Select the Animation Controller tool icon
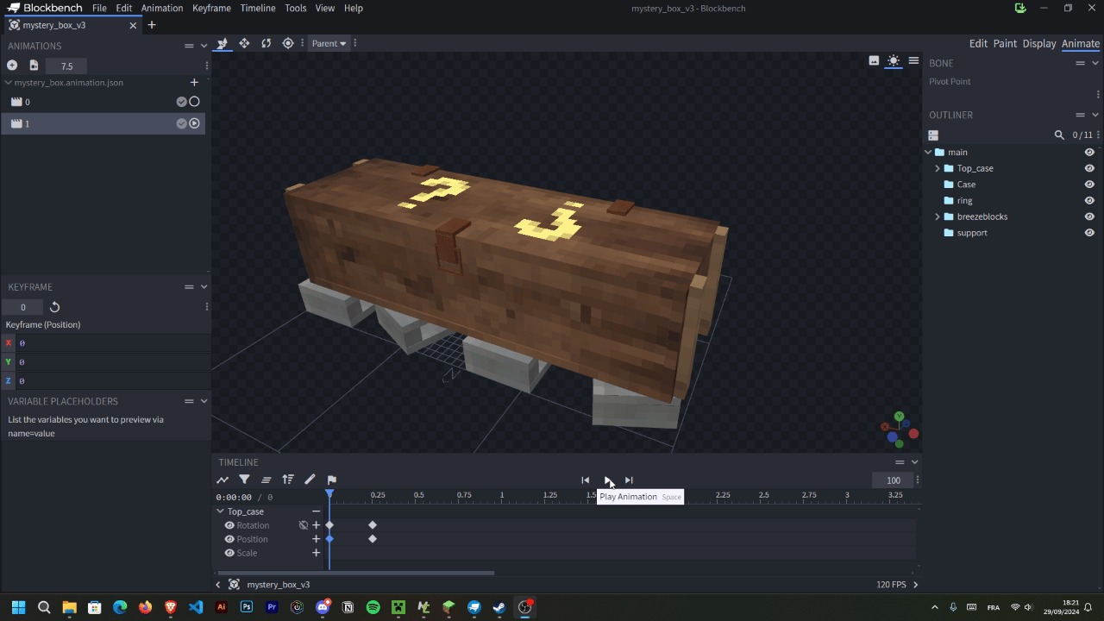Viewport: 1104px width, 621px height. [x=223, y=43]
